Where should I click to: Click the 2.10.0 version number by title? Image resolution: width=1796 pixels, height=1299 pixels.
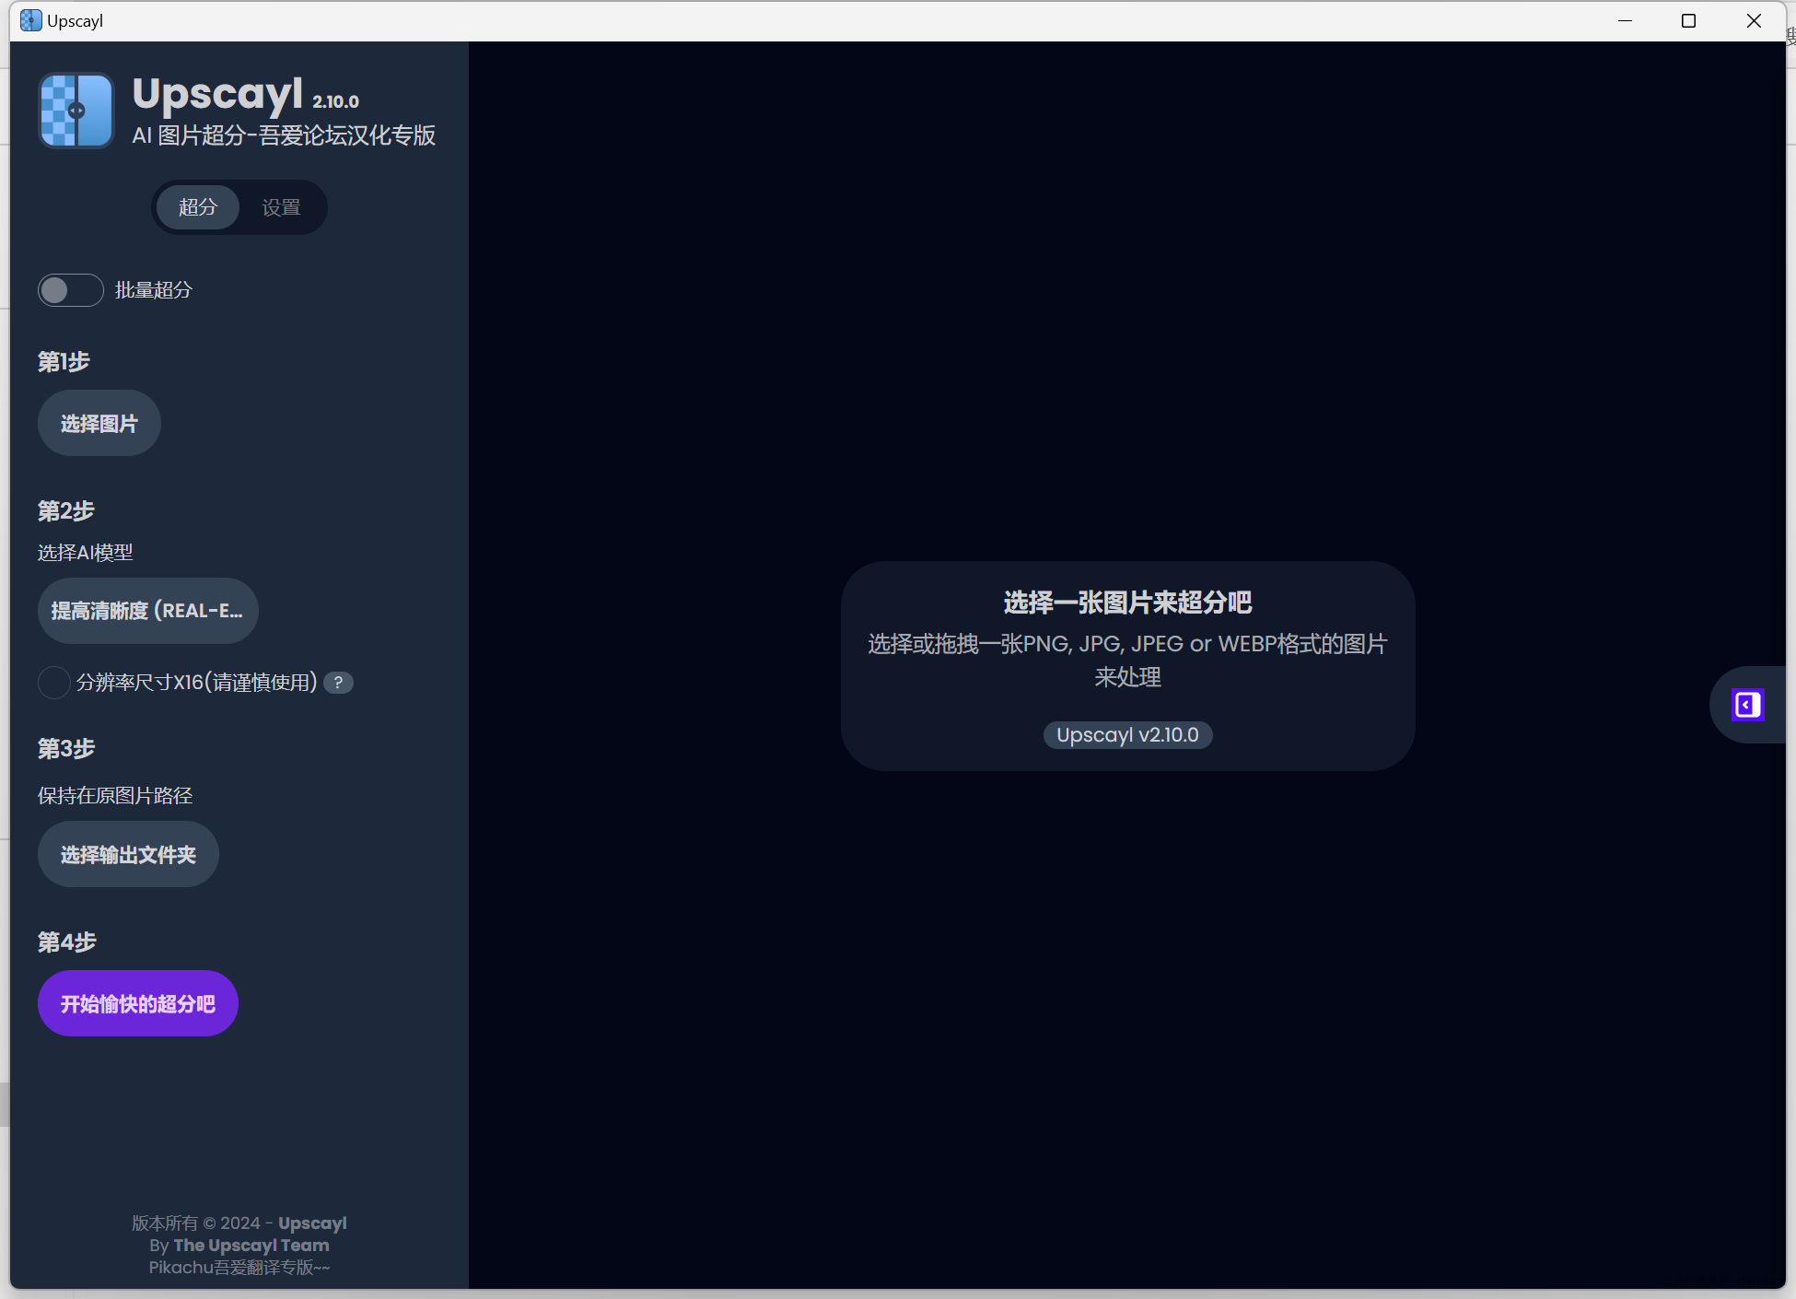click(335, 101)
